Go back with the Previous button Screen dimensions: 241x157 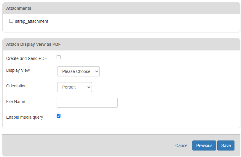pyautogui.click(x=204, y=145)
